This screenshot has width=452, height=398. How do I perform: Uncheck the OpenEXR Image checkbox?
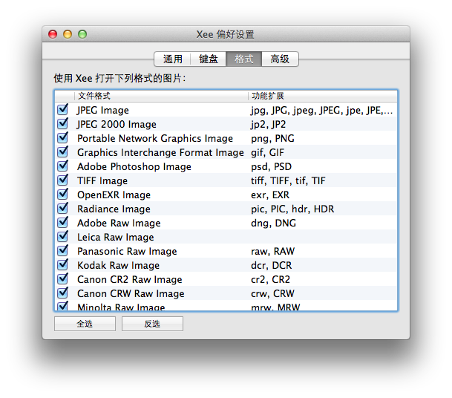[62, 195]
